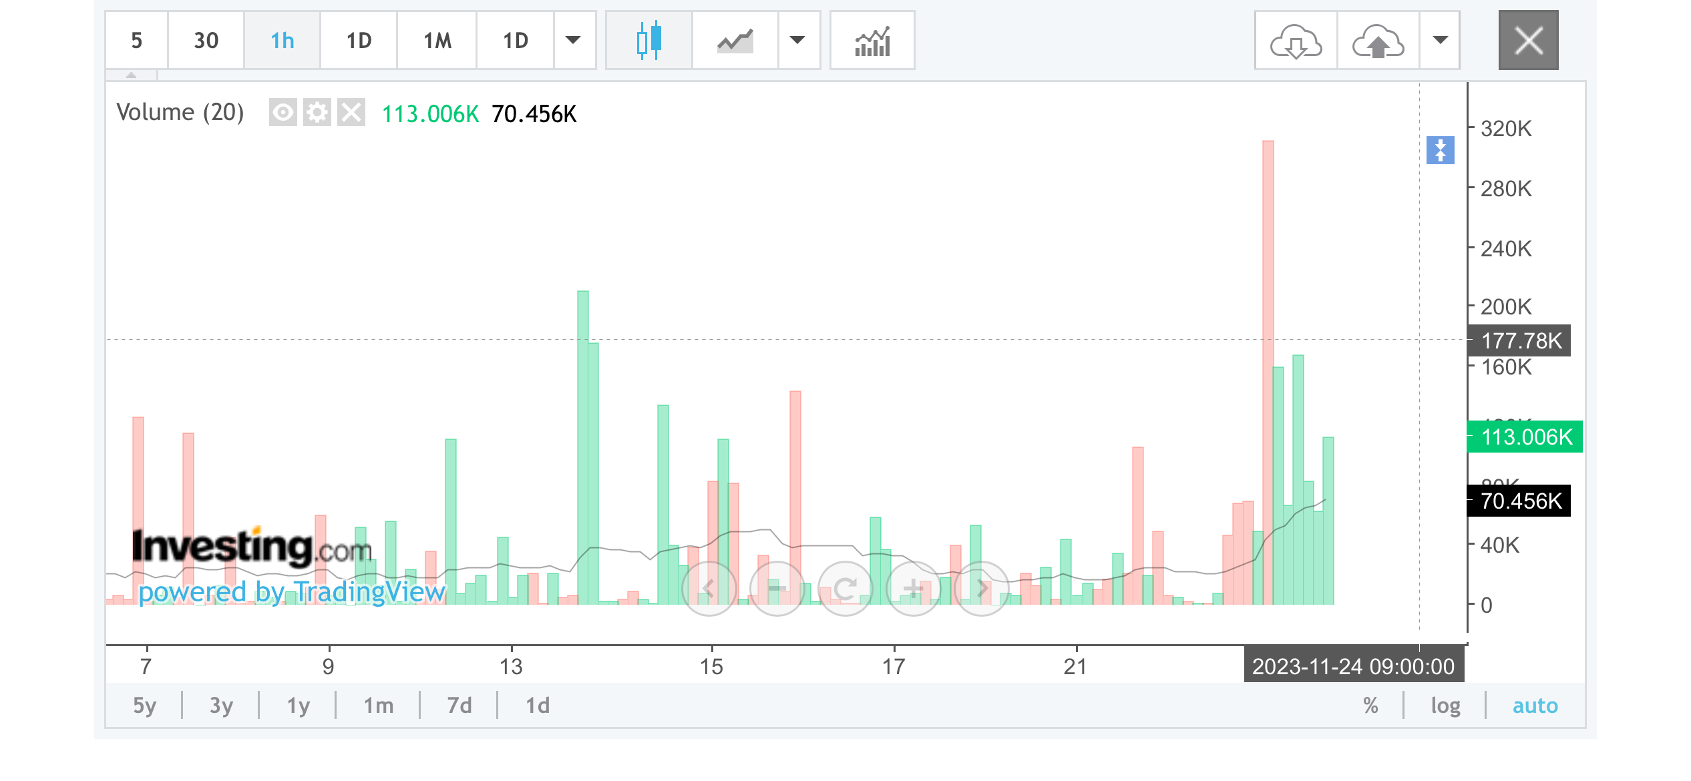This screenshot has height=781, width=1691.
Task: Open the time interval dropdown arrow
Action: [573, 41]
